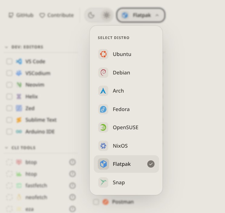Click the info icon beside btop
Image resolution: width=225 pixels, height=213 pixels.
click(x=72, y=162)
